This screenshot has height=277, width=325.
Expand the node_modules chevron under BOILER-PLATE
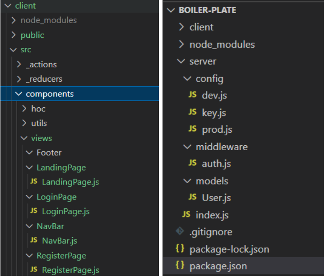[181, 44]
